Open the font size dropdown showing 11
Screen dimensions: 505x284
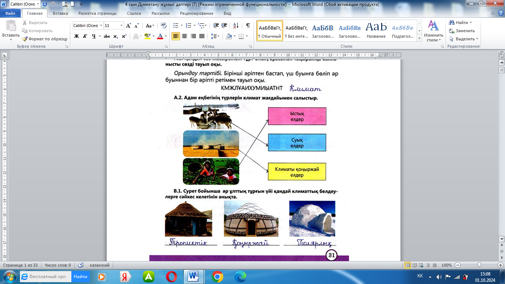pyautogui.click(x=122, y=26)
